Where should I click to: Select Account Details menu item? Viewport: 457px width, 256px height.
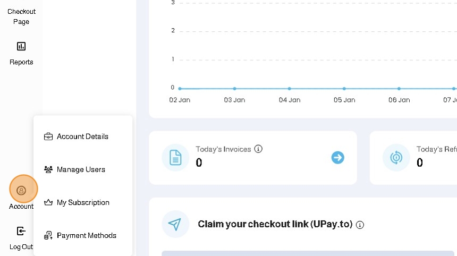point(82,136)
